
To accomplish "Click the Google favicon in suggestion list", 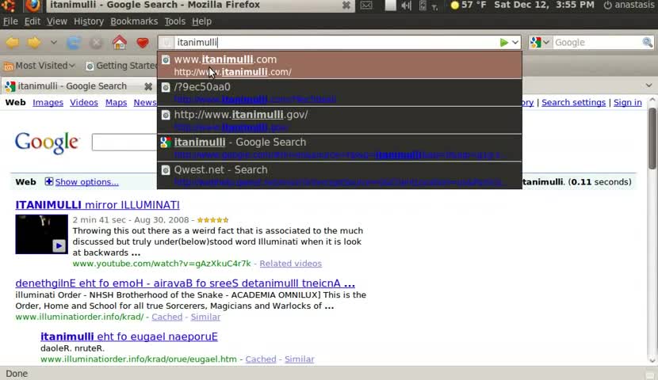I will pyautogui.click(x=166, y=142).
